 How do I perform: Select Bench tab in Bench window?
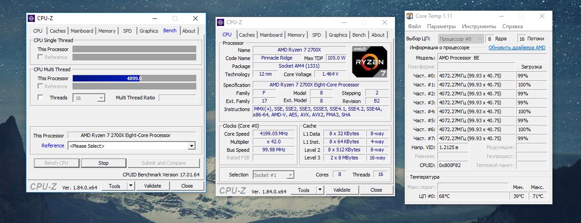(170, 30)
